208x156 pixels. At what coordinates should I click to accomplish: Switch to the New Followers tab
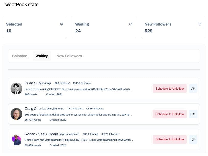[x=69, y=56]
